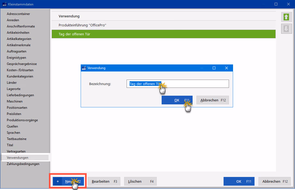This screenshot has width=295, height=190.
Task: Select Ereignistypen in the sidebar
Action: point(16,58)
